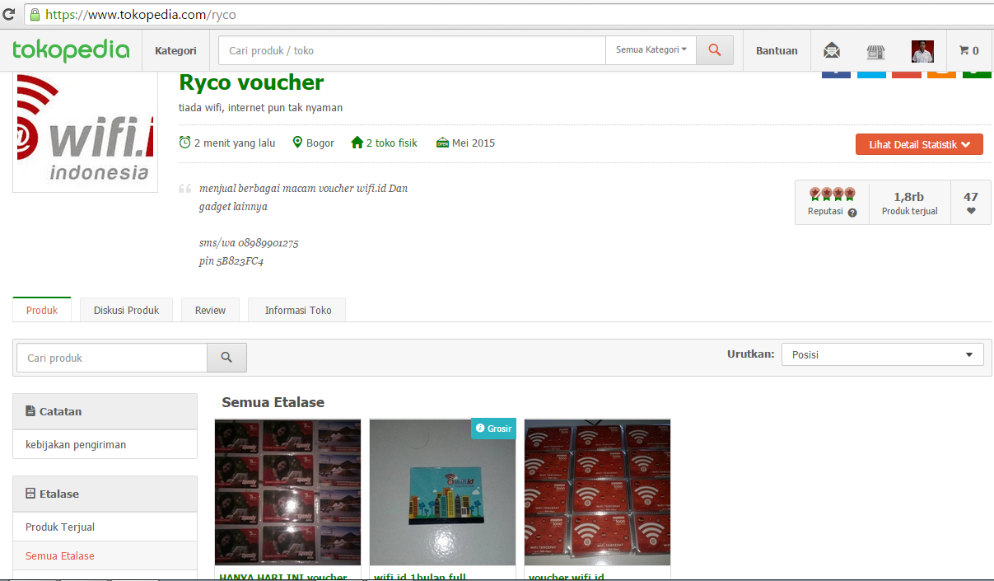Click the shop product search magnifier button
Image resolution: width=994 pixels, height=581 pixels.
tap(226, 358)
